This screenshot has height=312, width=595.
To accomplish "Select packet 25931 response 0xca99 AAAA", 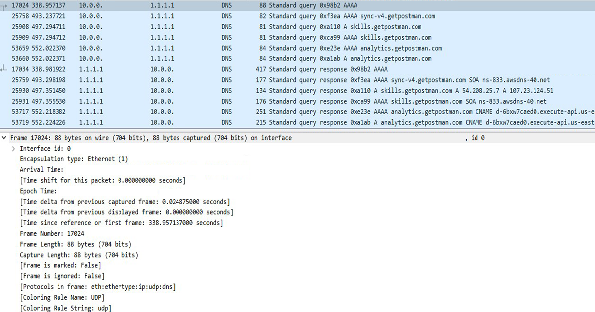I will (x=297, y=102).
